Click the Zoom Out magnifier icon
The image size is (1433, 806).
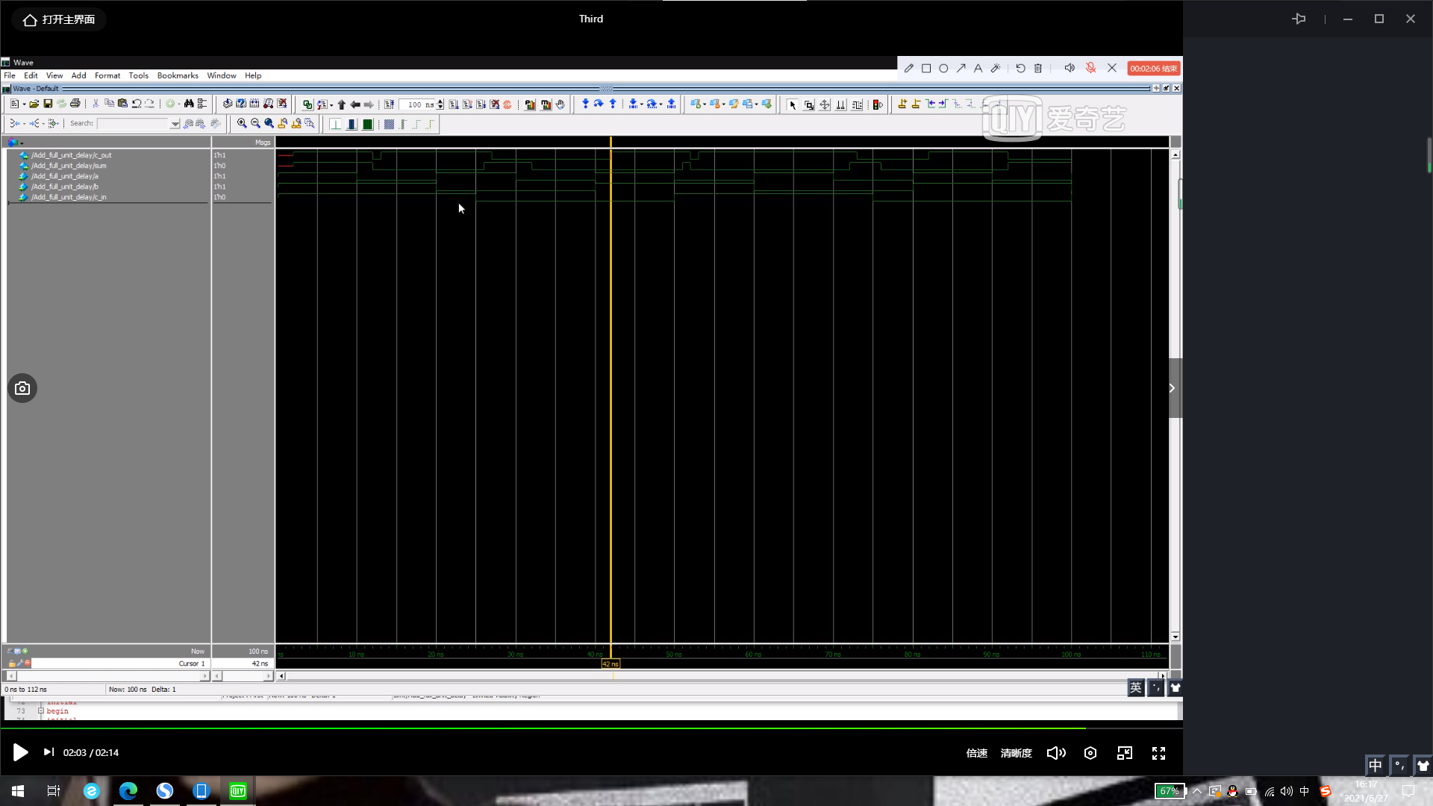[255, 124]
